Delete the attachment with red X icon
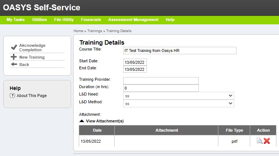279x156 pixels. coord(267,141)
